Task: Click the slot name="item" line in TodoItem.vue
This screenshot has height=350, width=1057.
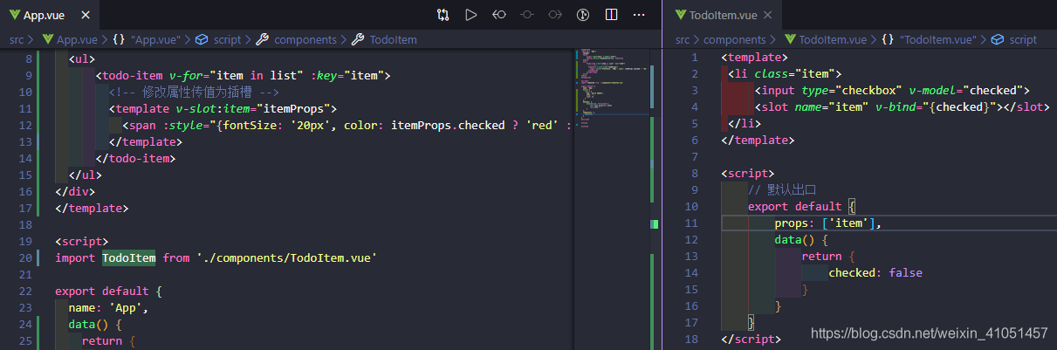Action: tap(902, 106)
